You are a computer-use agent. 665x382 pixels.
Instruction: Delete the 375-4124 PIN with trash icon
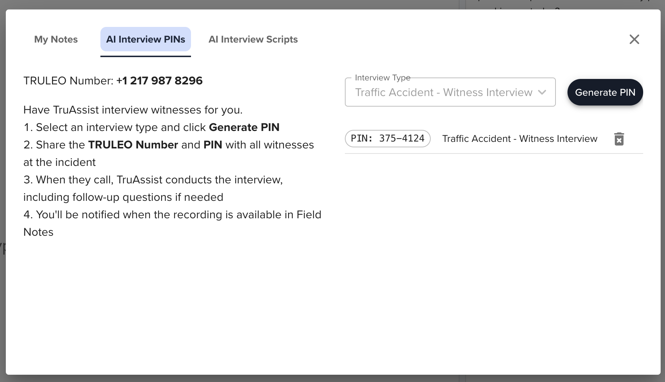(619, 139)
